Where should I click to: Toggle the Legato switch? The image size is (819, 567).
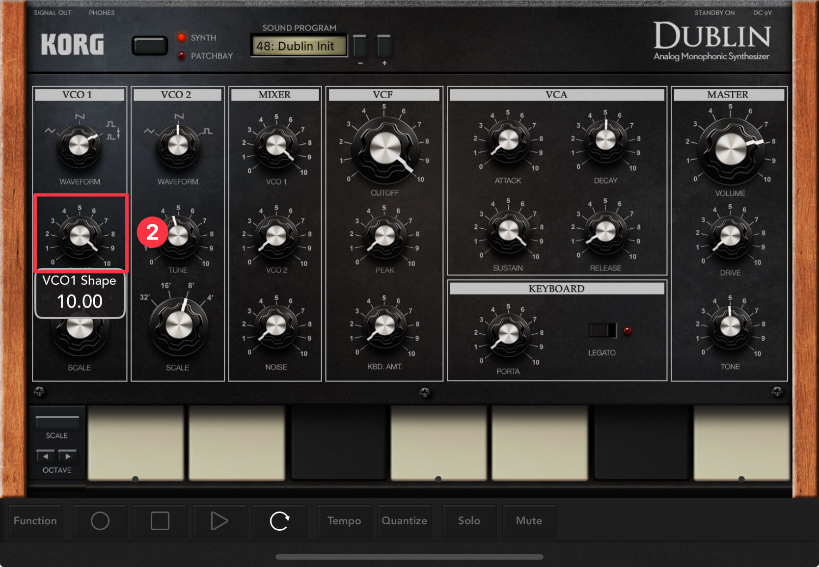click(602, 330)
